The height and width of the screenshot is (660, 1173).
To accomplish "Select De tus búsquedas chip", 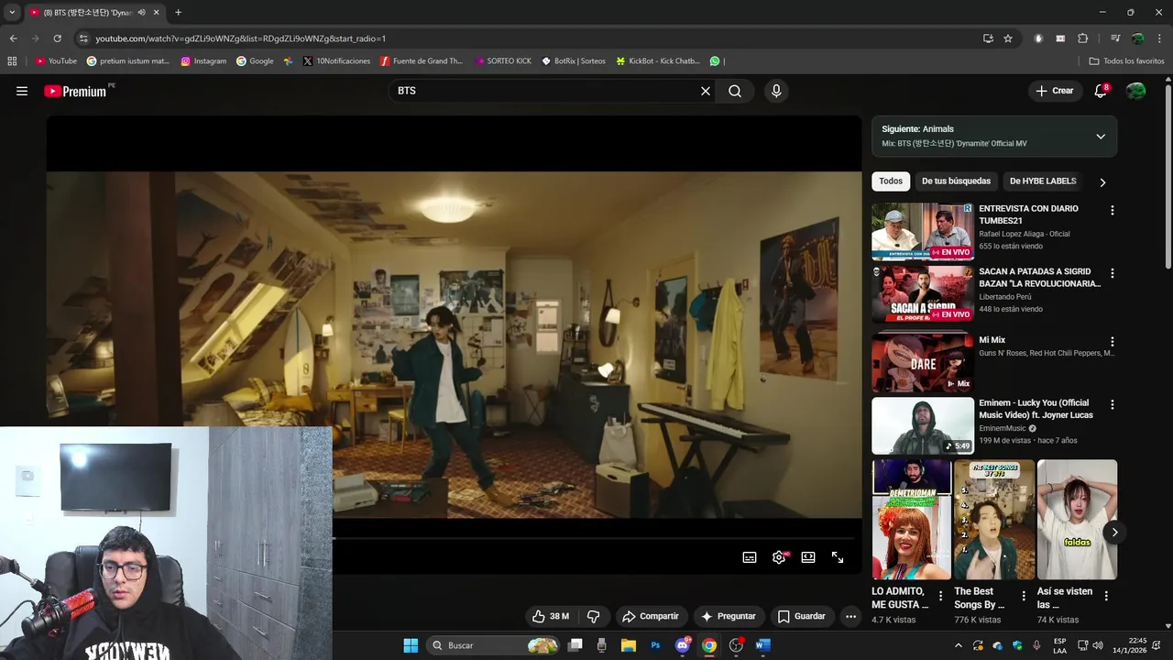I will point(956,181).
